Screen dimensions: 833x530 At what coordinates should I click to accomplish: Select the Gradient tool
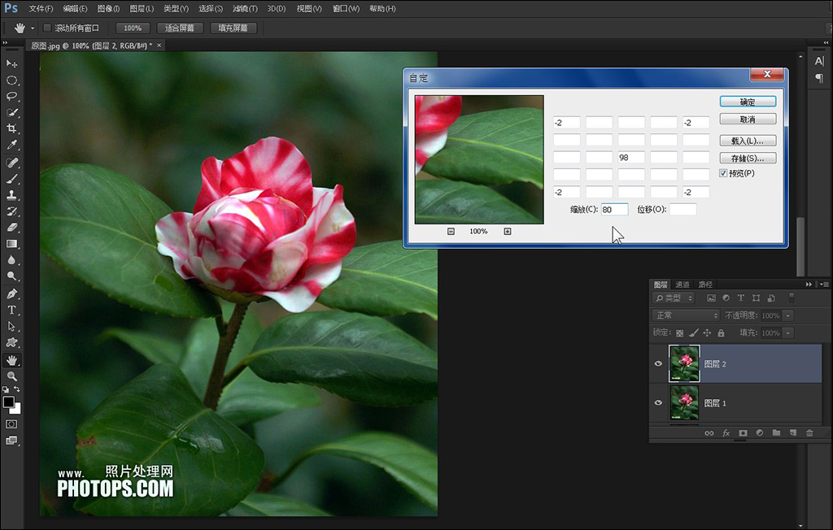click(11, 244)
